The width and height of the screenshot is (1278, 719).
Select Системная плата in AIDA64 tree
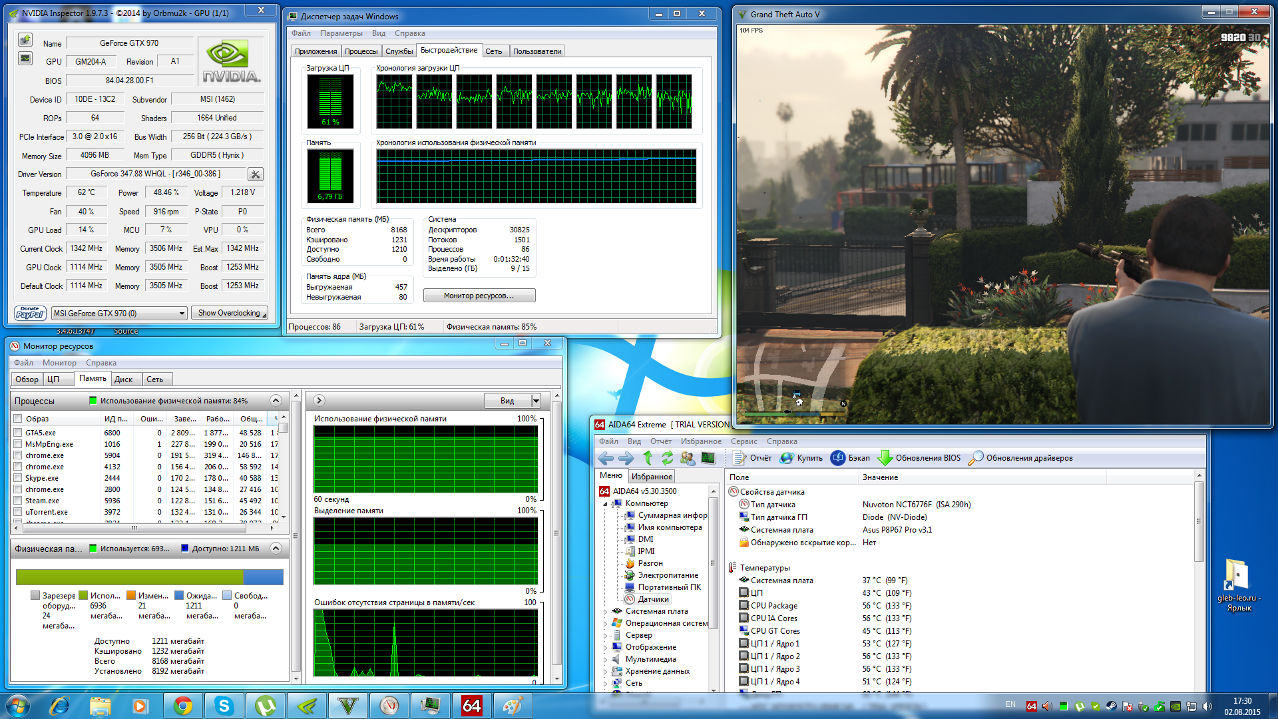click(656, 611)
